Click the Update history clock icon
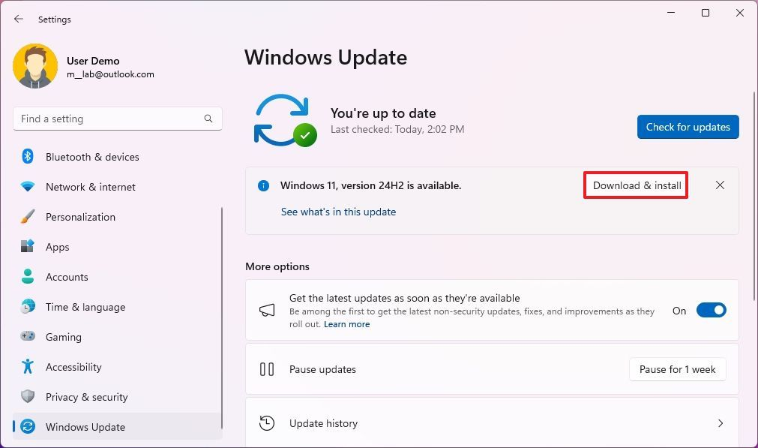The width and height of the screenshot is (758, 448). 267,423
